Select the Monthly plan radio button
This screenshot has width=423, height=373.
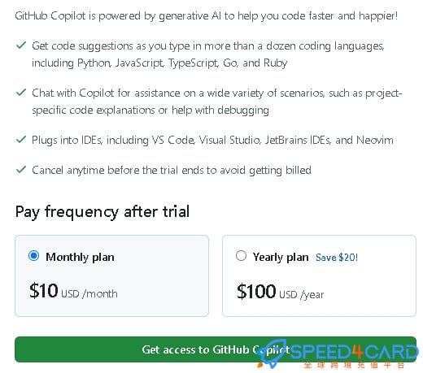34,256
